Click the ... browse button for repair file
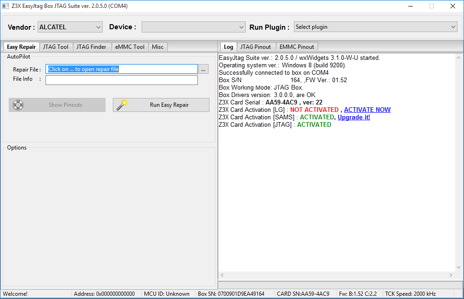This screenshot has width=464, height=299. click(x=203, y=69)
